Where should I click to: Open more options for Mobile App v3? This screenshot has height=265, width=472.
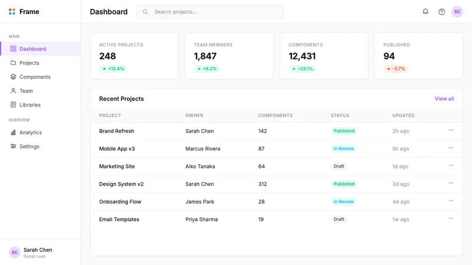pos(451,148)
